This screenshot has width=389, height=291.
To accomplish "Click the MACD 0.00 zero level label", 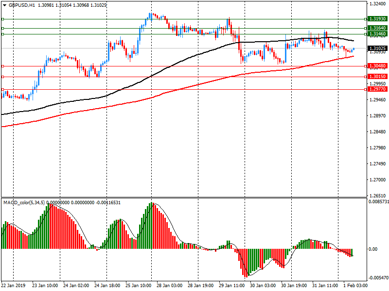I will pyautogui.click(x=373, y=249).
